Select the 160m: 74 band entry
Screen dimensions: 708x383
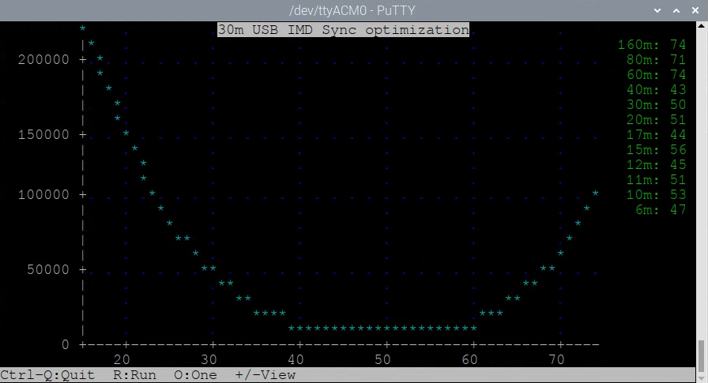[x=651, y=45]
